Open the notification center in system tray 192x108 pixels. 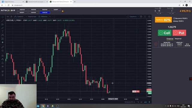click(189, 106)
